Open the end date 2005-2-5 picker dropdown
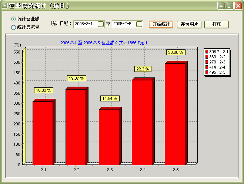The width and height of the screenshot is (244, 184). coord(139,24)
